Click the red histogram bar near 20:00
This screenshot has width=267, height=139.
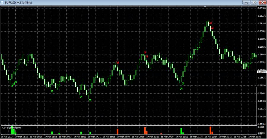pos(117,131)
